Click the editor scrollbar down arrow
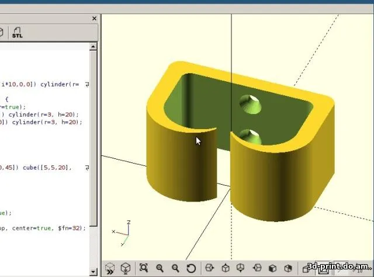Image resolution: width=374 pixels, height=277 pixels. click(93, 271)
